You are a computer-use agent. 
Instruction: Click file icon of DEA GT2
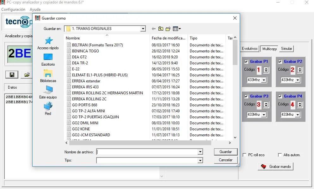[69, 57]
